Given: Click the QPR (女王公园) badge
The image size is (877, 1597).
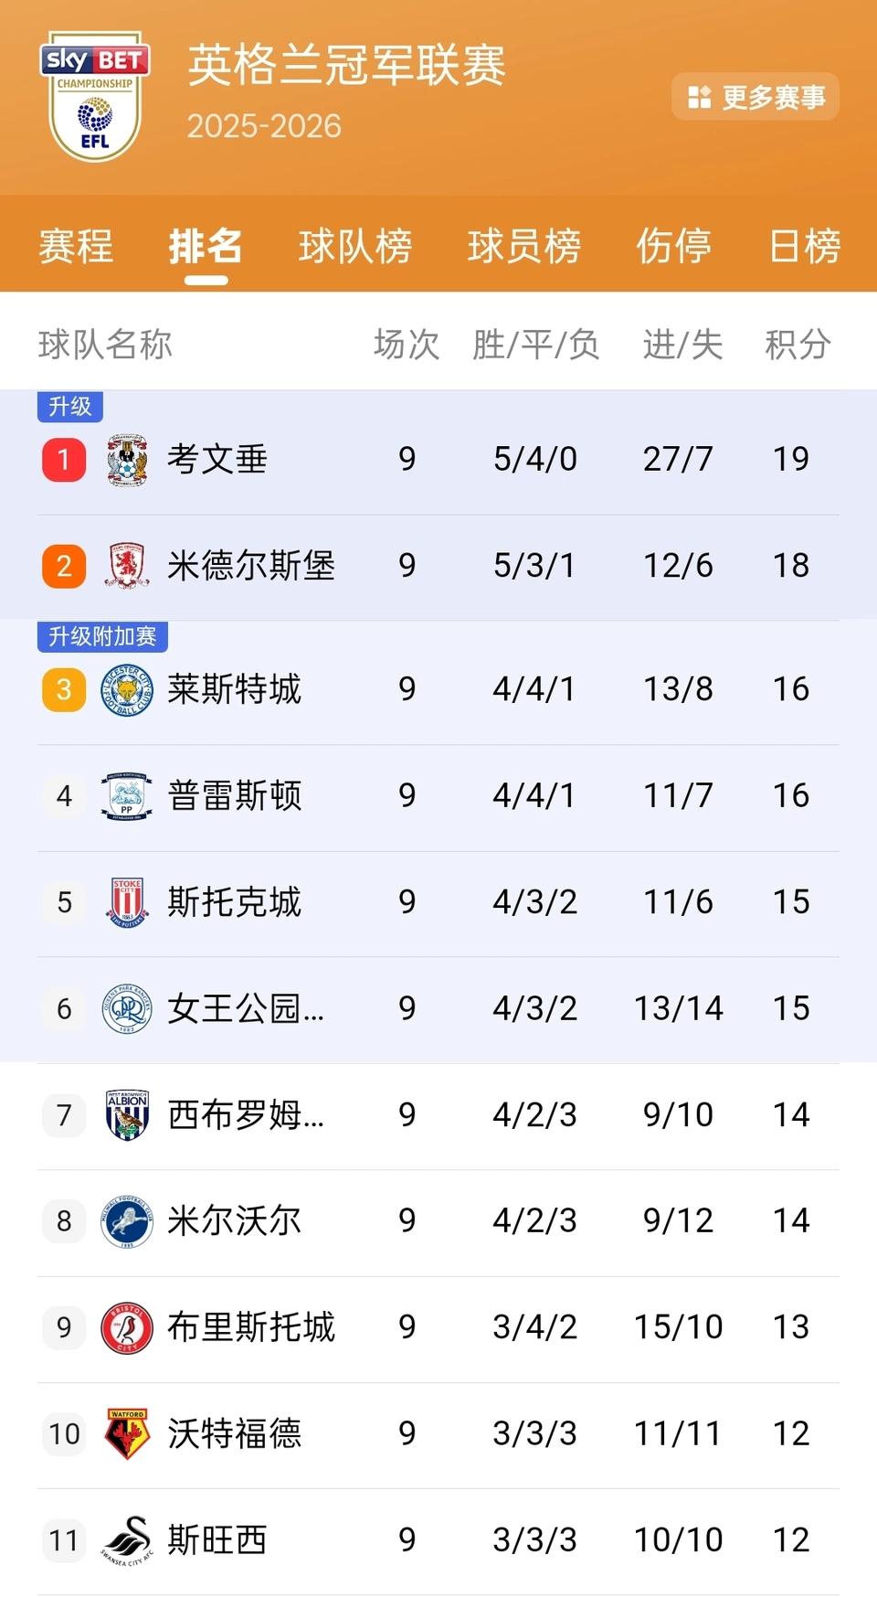Looking at the screenshot, I should [127, 1008].
